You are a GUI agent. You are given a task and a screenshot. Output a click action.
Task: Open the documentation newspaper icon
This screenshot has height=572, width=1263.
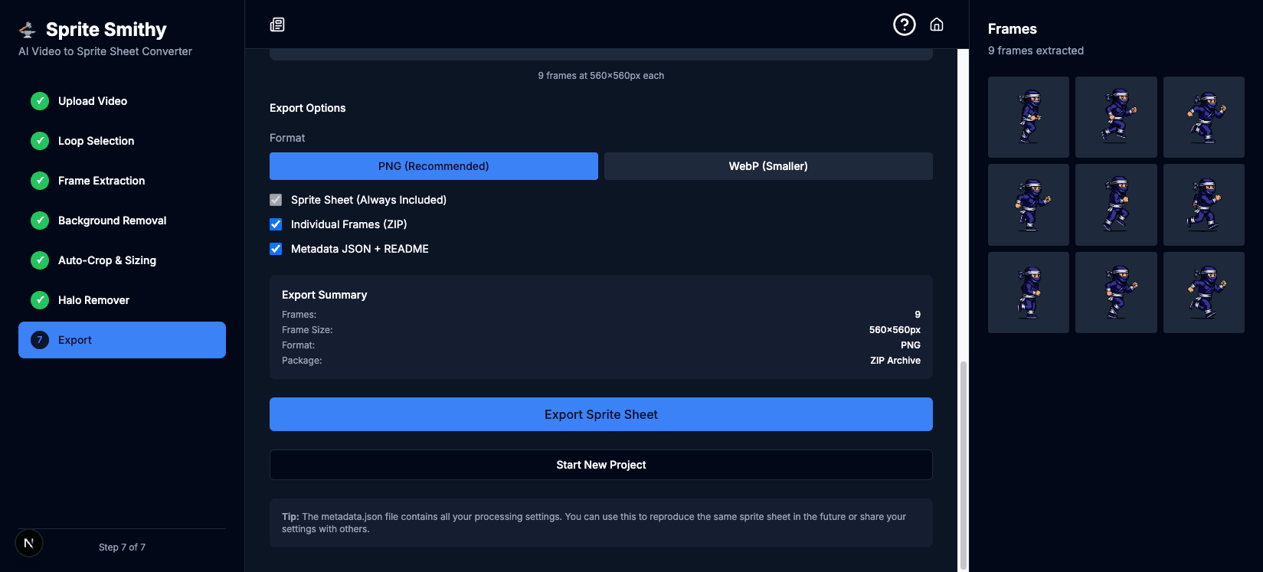[277, 25]
